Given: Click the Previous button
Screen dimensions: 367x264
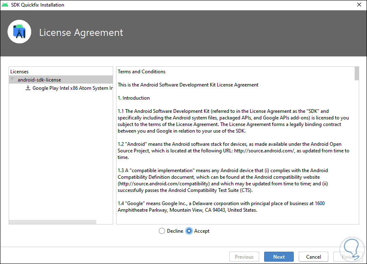Looking at the screenshot, I should (x=244, y=257).
